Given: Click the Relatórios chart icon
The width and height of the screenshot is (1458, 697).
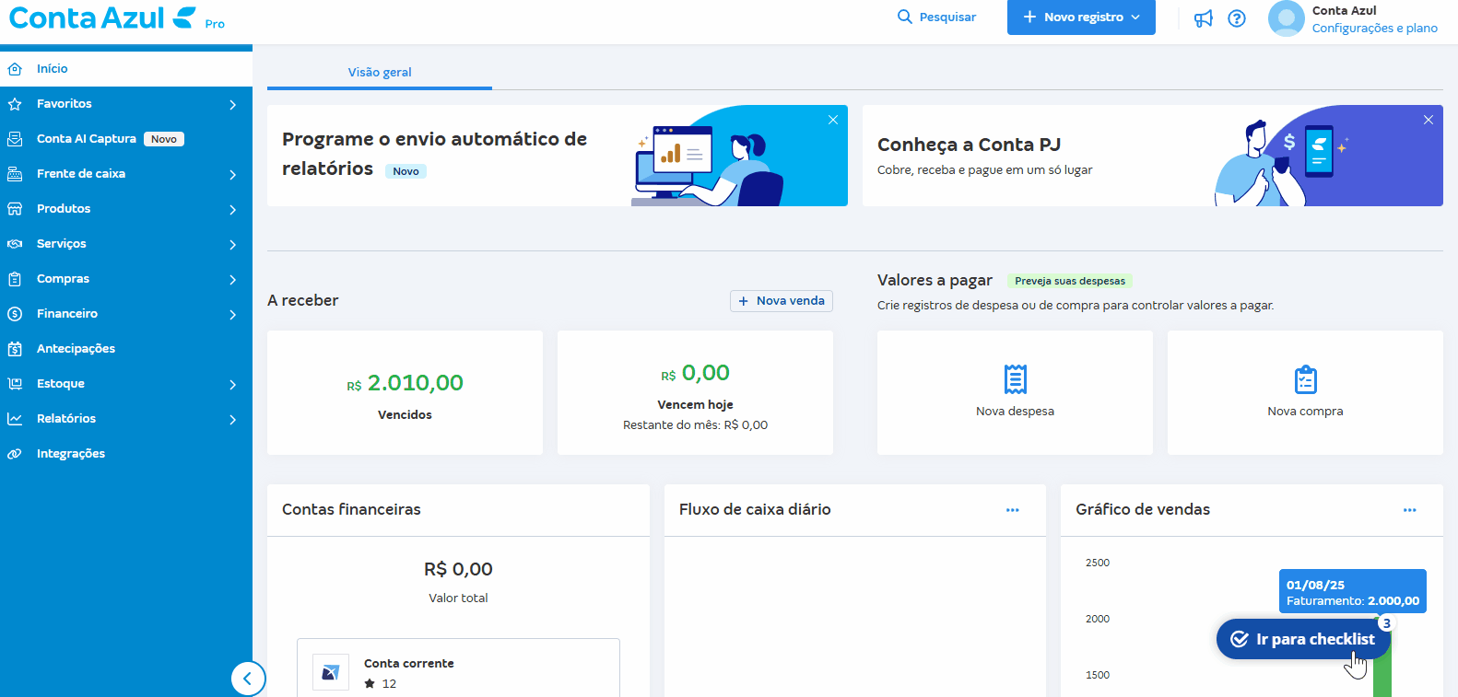Looking at the screenshot, I should [15, 419].
